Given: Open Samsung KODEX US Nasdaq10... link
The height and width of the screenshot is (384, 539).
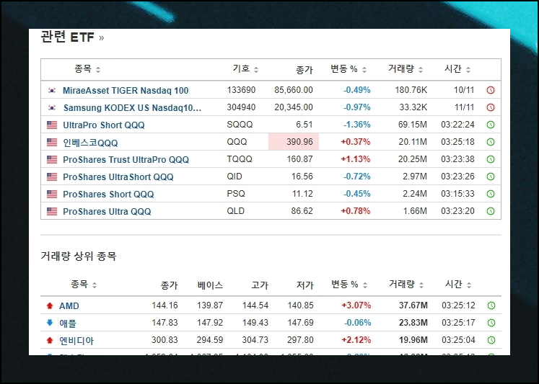Looking at the screenshot, I should point(132,108).
